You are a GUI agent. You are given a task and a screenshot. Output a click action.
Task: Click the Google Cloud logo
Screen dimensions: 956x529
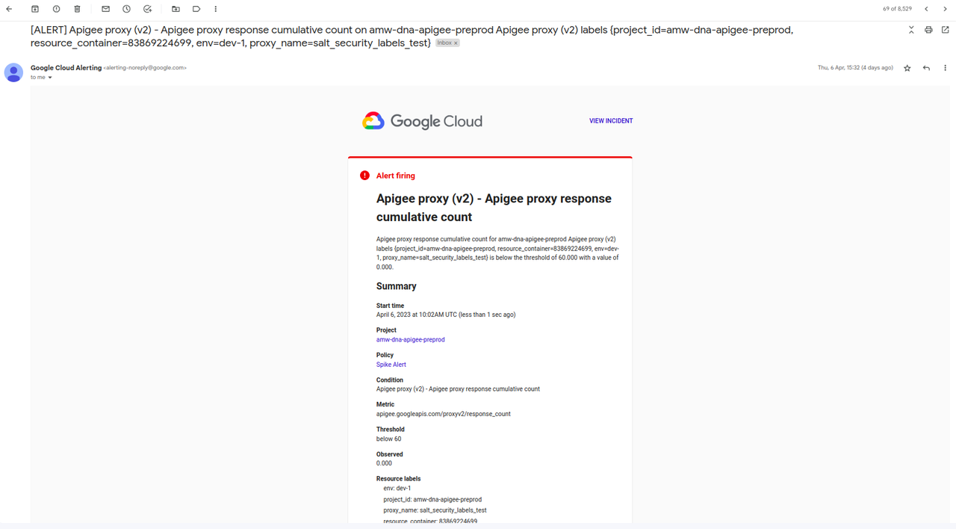(422, 121)
